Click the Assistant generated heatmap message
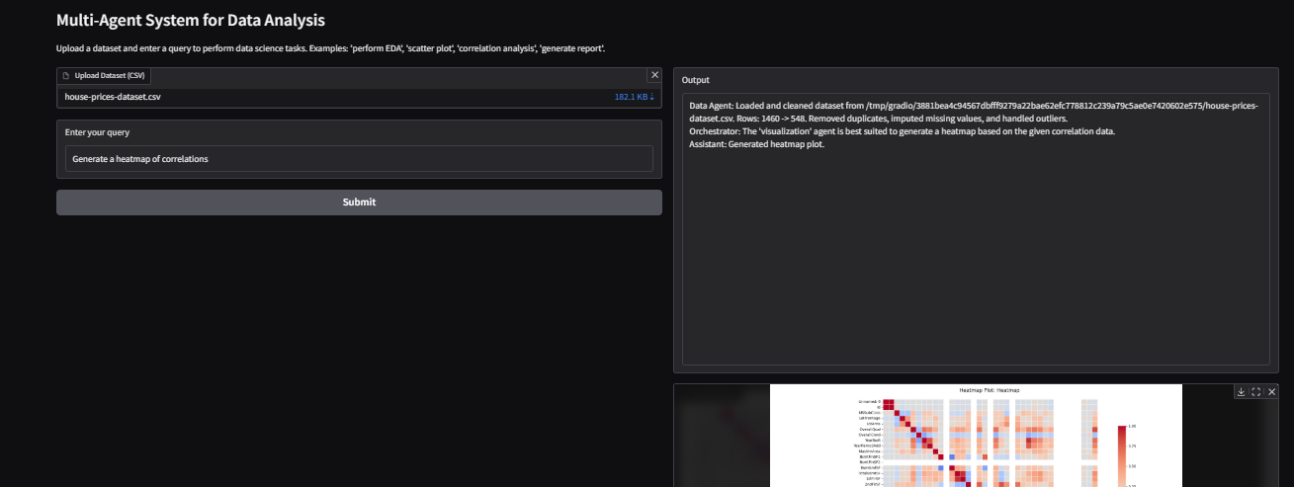Viewport: 1294px width, 487px height. click(756, 144)
